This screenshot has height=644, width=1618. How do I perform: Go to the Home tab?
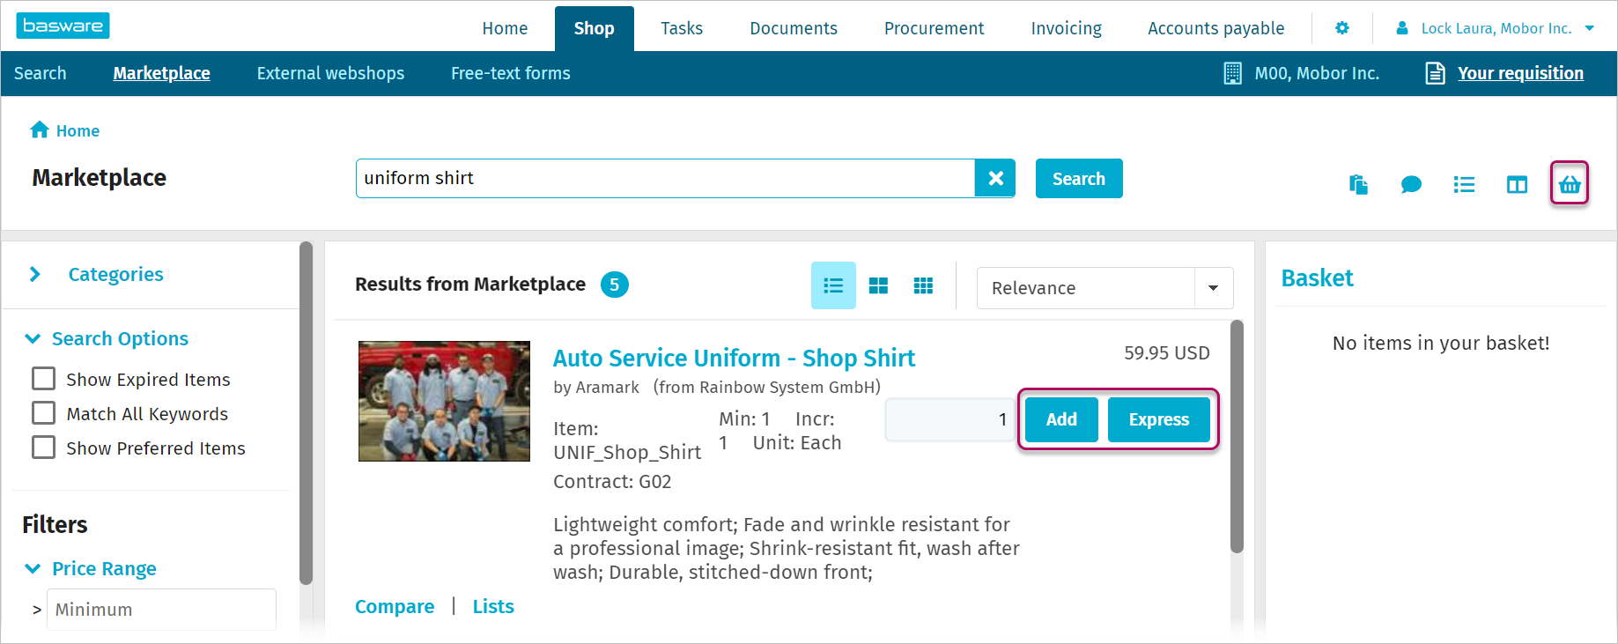505,28
